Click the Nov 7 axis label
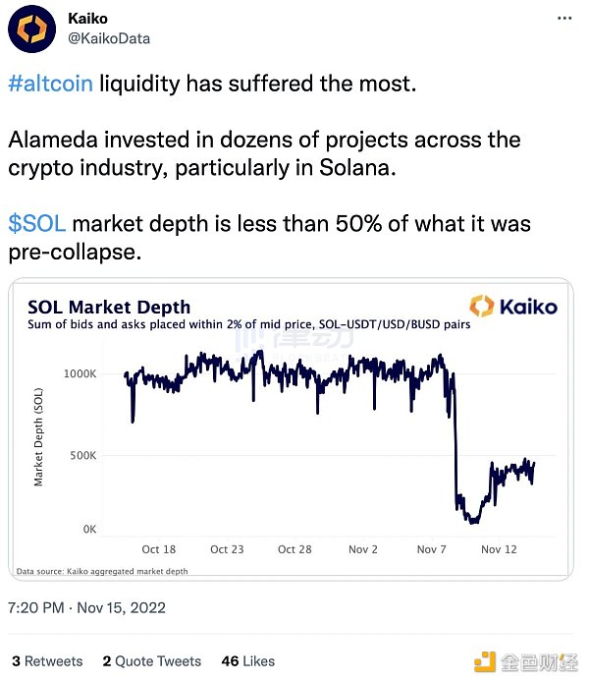 pyautogui.click(x=432, y=549)
